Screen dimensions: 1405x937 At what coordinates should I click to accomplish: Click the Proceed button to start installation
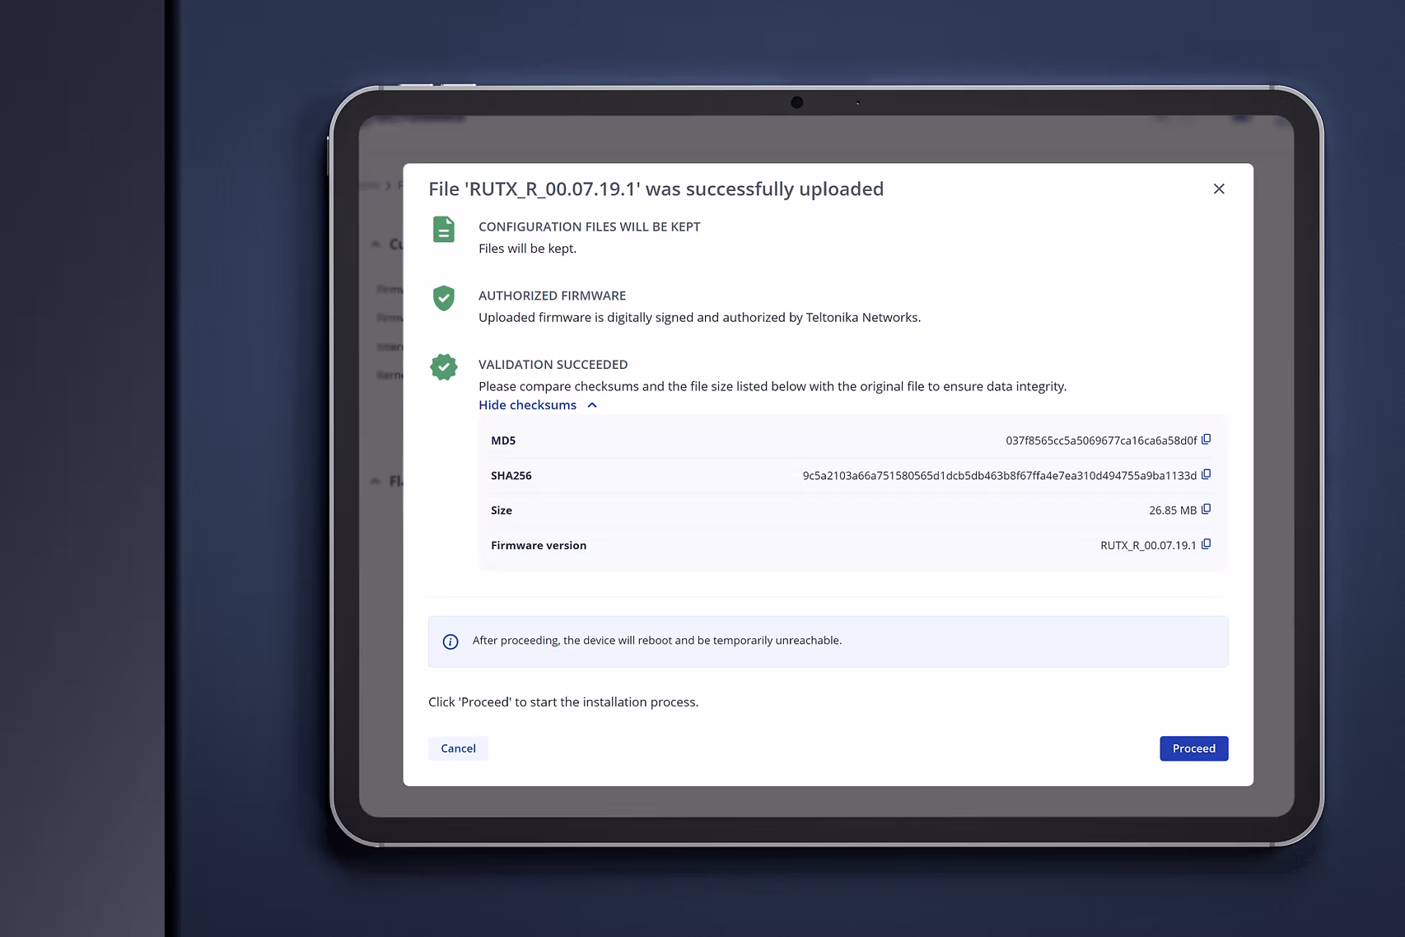click(x=1193, y=748)
